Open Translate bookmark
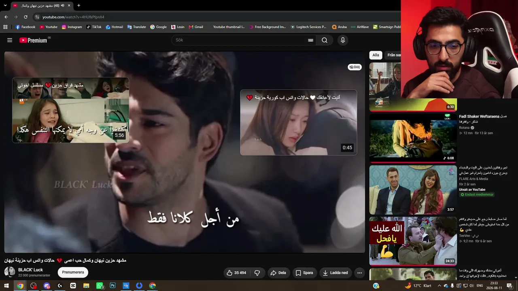This screenshot has height=291, width=518. [137, 27]
